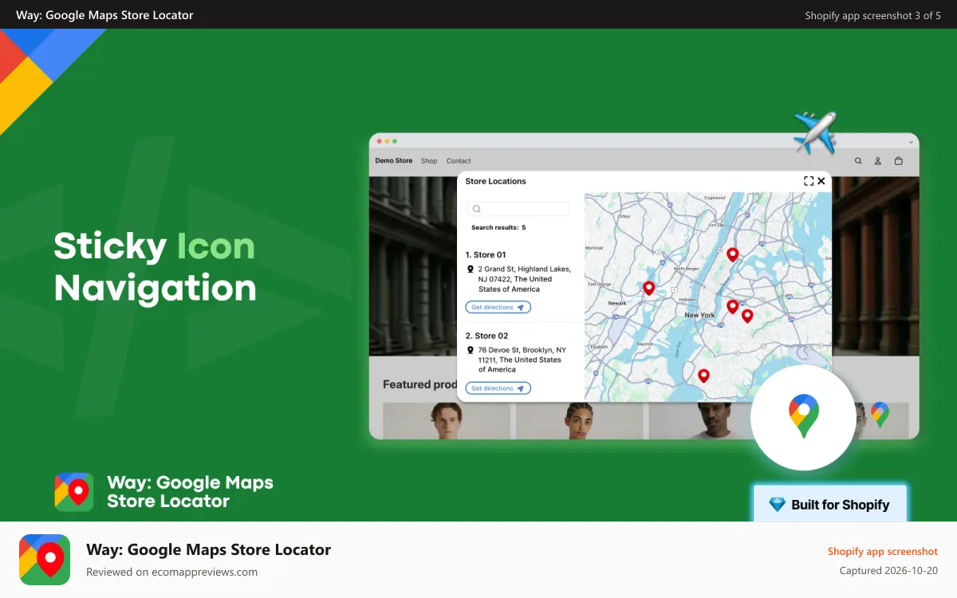This screenshot has width=957, height=598.
Task: Click the Store 02 address 76 Devoe St
Action: point(522,360)
